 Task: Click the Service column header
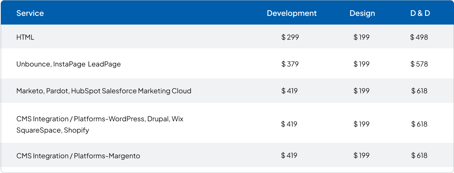point(30,13)
